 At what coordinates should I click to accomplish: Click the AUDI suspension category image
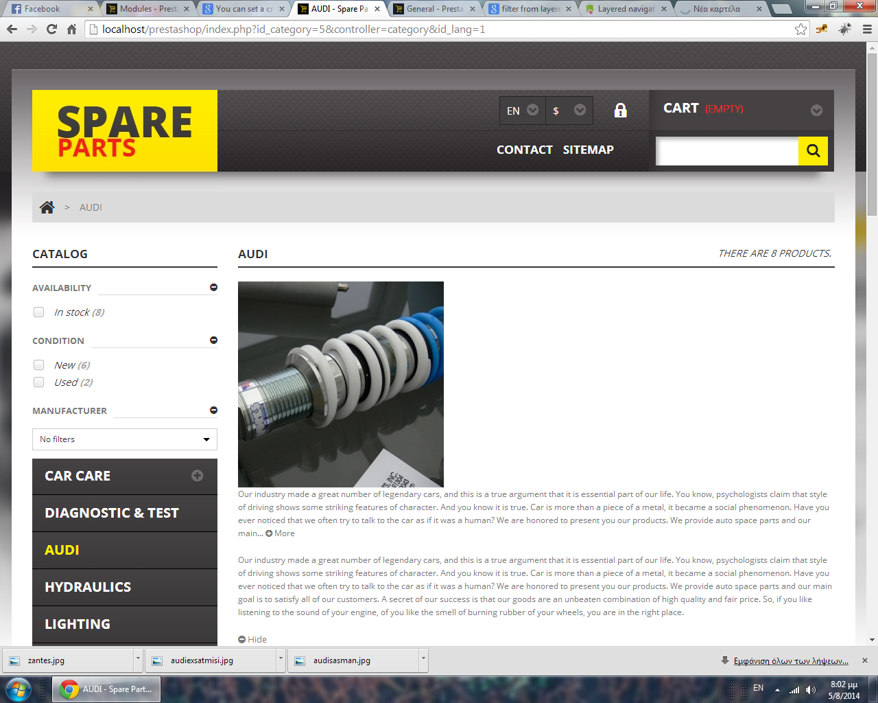341,384
